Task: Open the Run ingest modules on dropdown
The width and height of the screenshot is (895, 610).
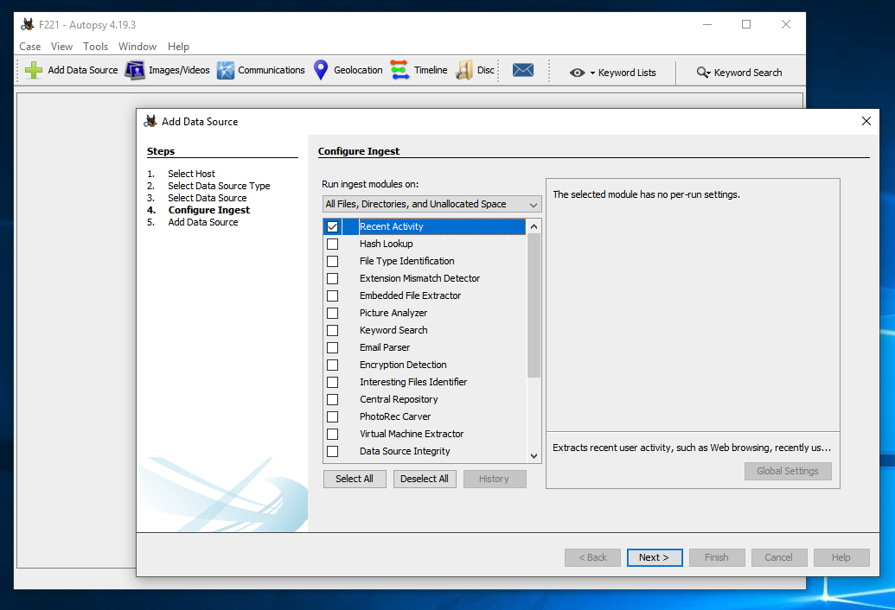Action: pyautogui.click(x=432, y=204)
